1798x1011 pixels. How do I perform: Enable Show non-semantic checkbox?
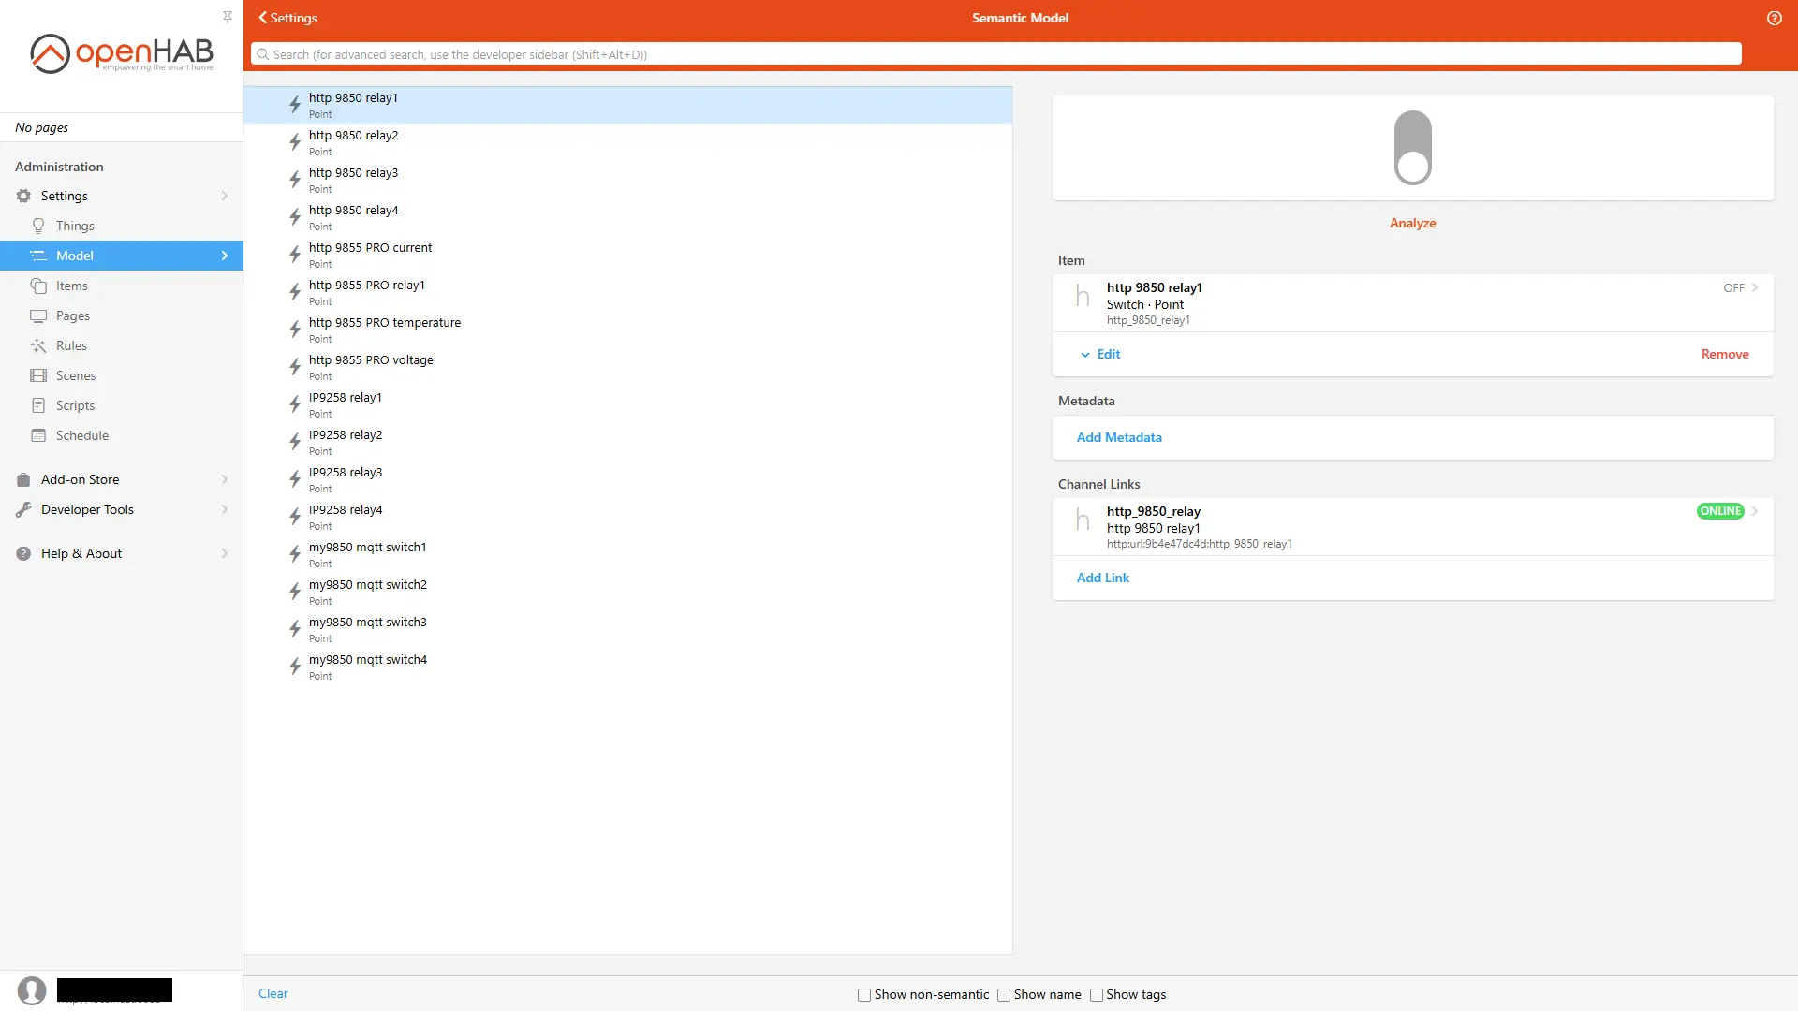[864, 995]
